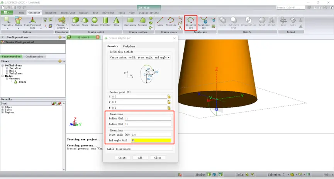The image size is (334, 179).
Task: Select StandardConfiguration1 in Configurations list
Action: pyautogui.click(x=33, y=42)
